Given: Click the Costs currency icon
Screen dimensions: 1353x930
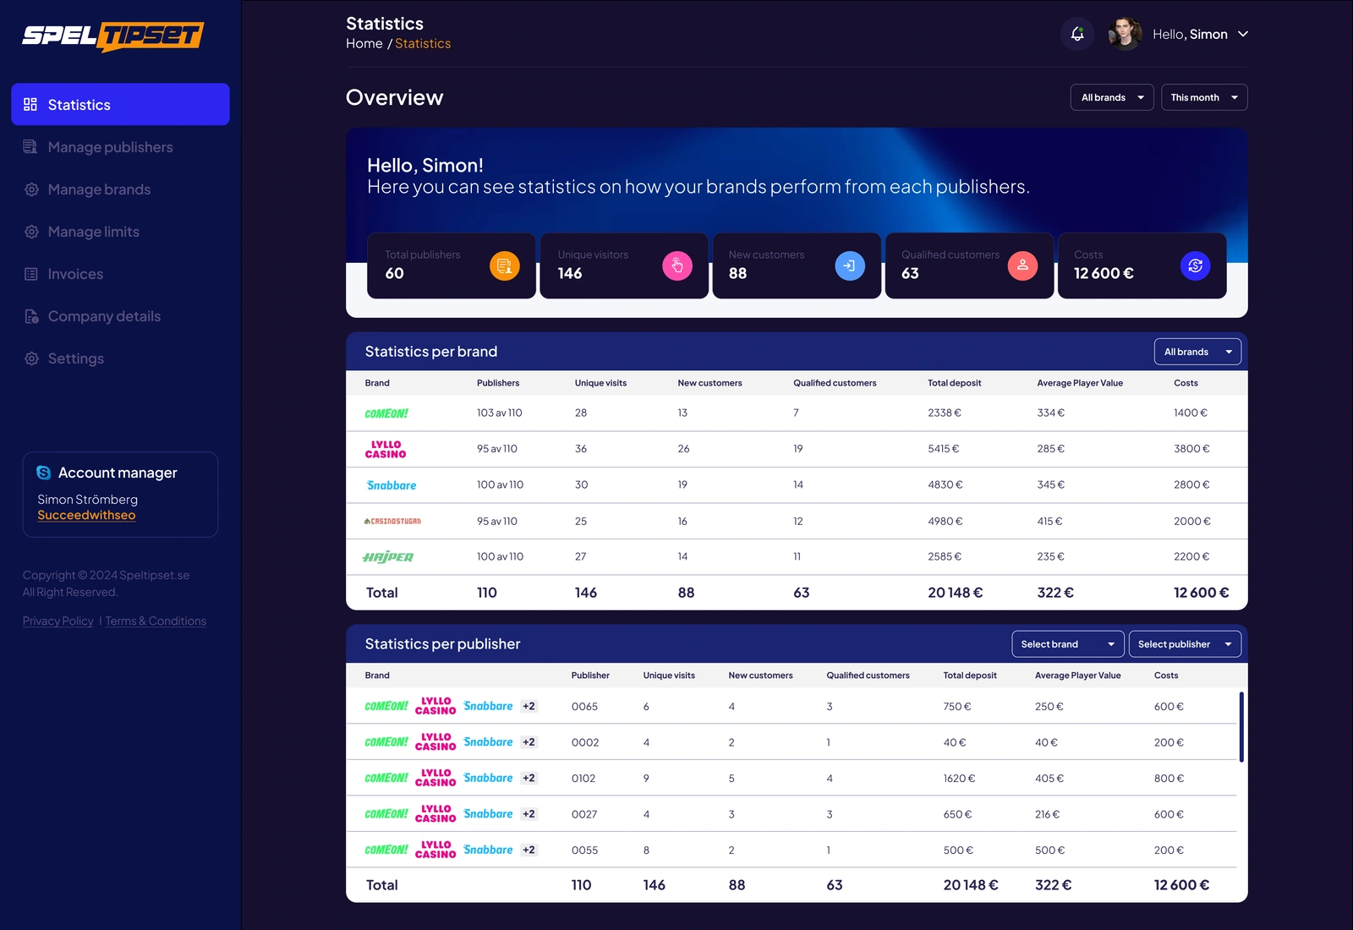Looking at the screenshot, I should tap(1195, 265).
